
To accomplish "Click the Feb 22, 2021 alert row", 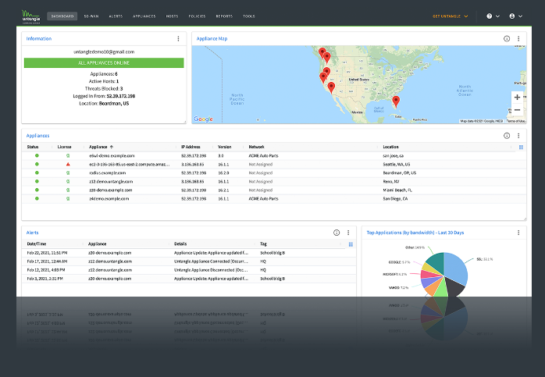I will 189,253.
